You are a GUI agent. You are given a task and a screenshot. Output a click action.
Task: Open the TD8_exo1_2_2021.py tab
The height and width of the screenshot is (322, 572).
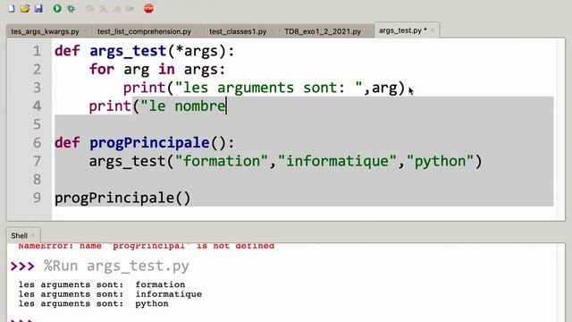point(323,31)
